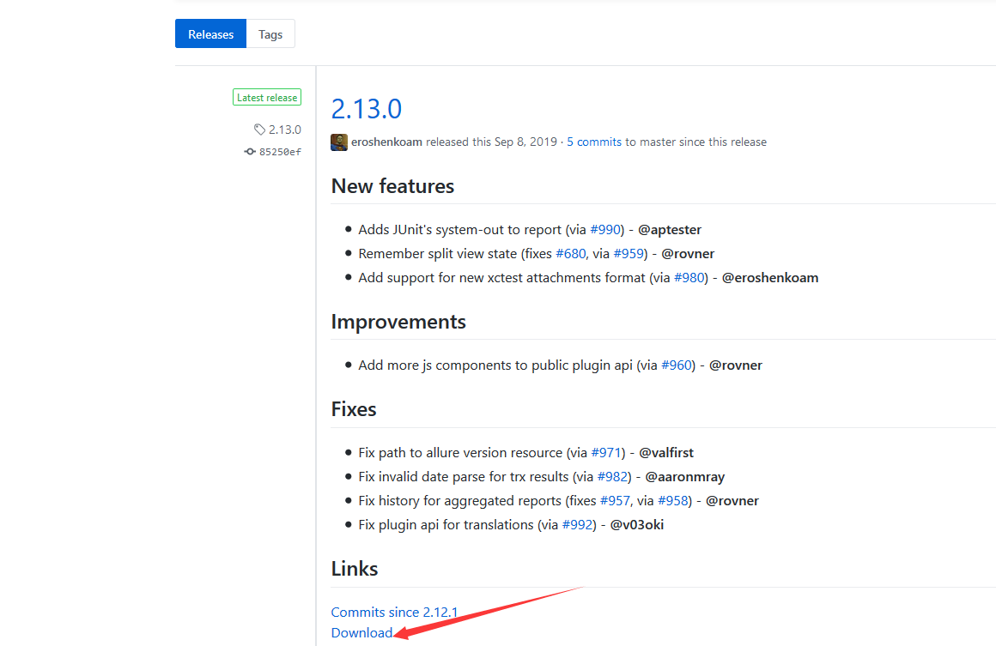
Task: Open issue #680
Action: point(571,254)
